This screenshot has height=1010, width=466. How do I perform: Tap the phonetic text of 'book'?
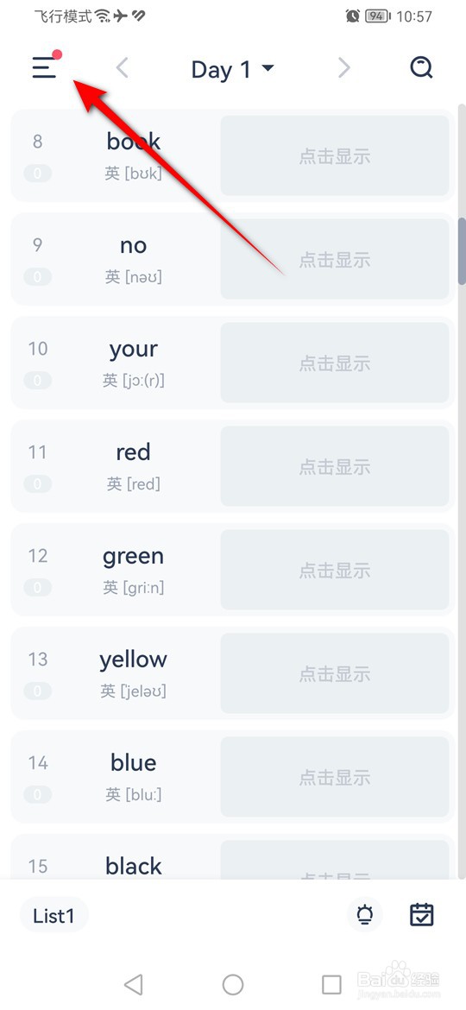tap(133, 174)
